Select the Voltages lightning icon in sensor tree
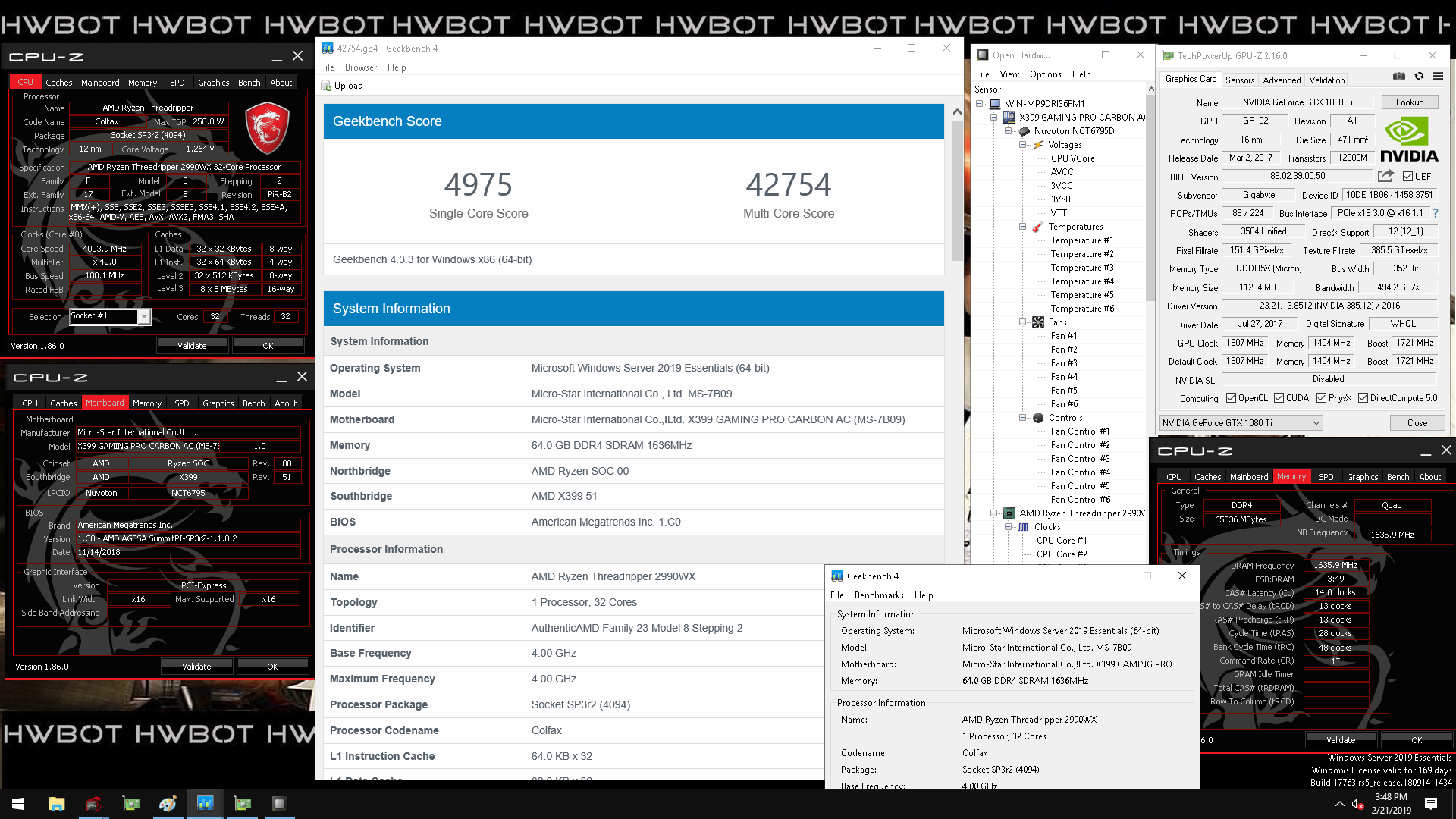The height and width of the screenshot is (819, 1456). pyautogui.click(x=1038, y=145)
